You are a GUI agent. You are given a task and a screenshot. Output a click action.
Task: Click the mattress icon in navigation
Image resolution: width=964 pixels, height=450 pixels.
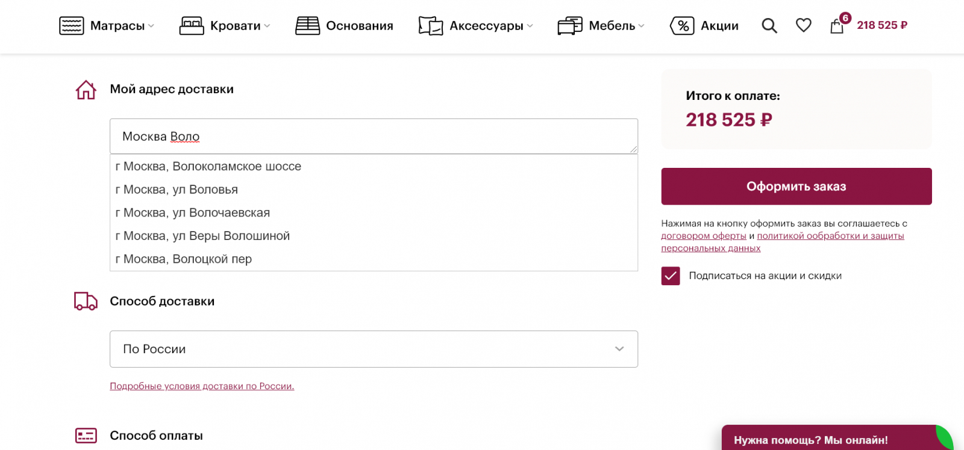click(x=72, y=26)
